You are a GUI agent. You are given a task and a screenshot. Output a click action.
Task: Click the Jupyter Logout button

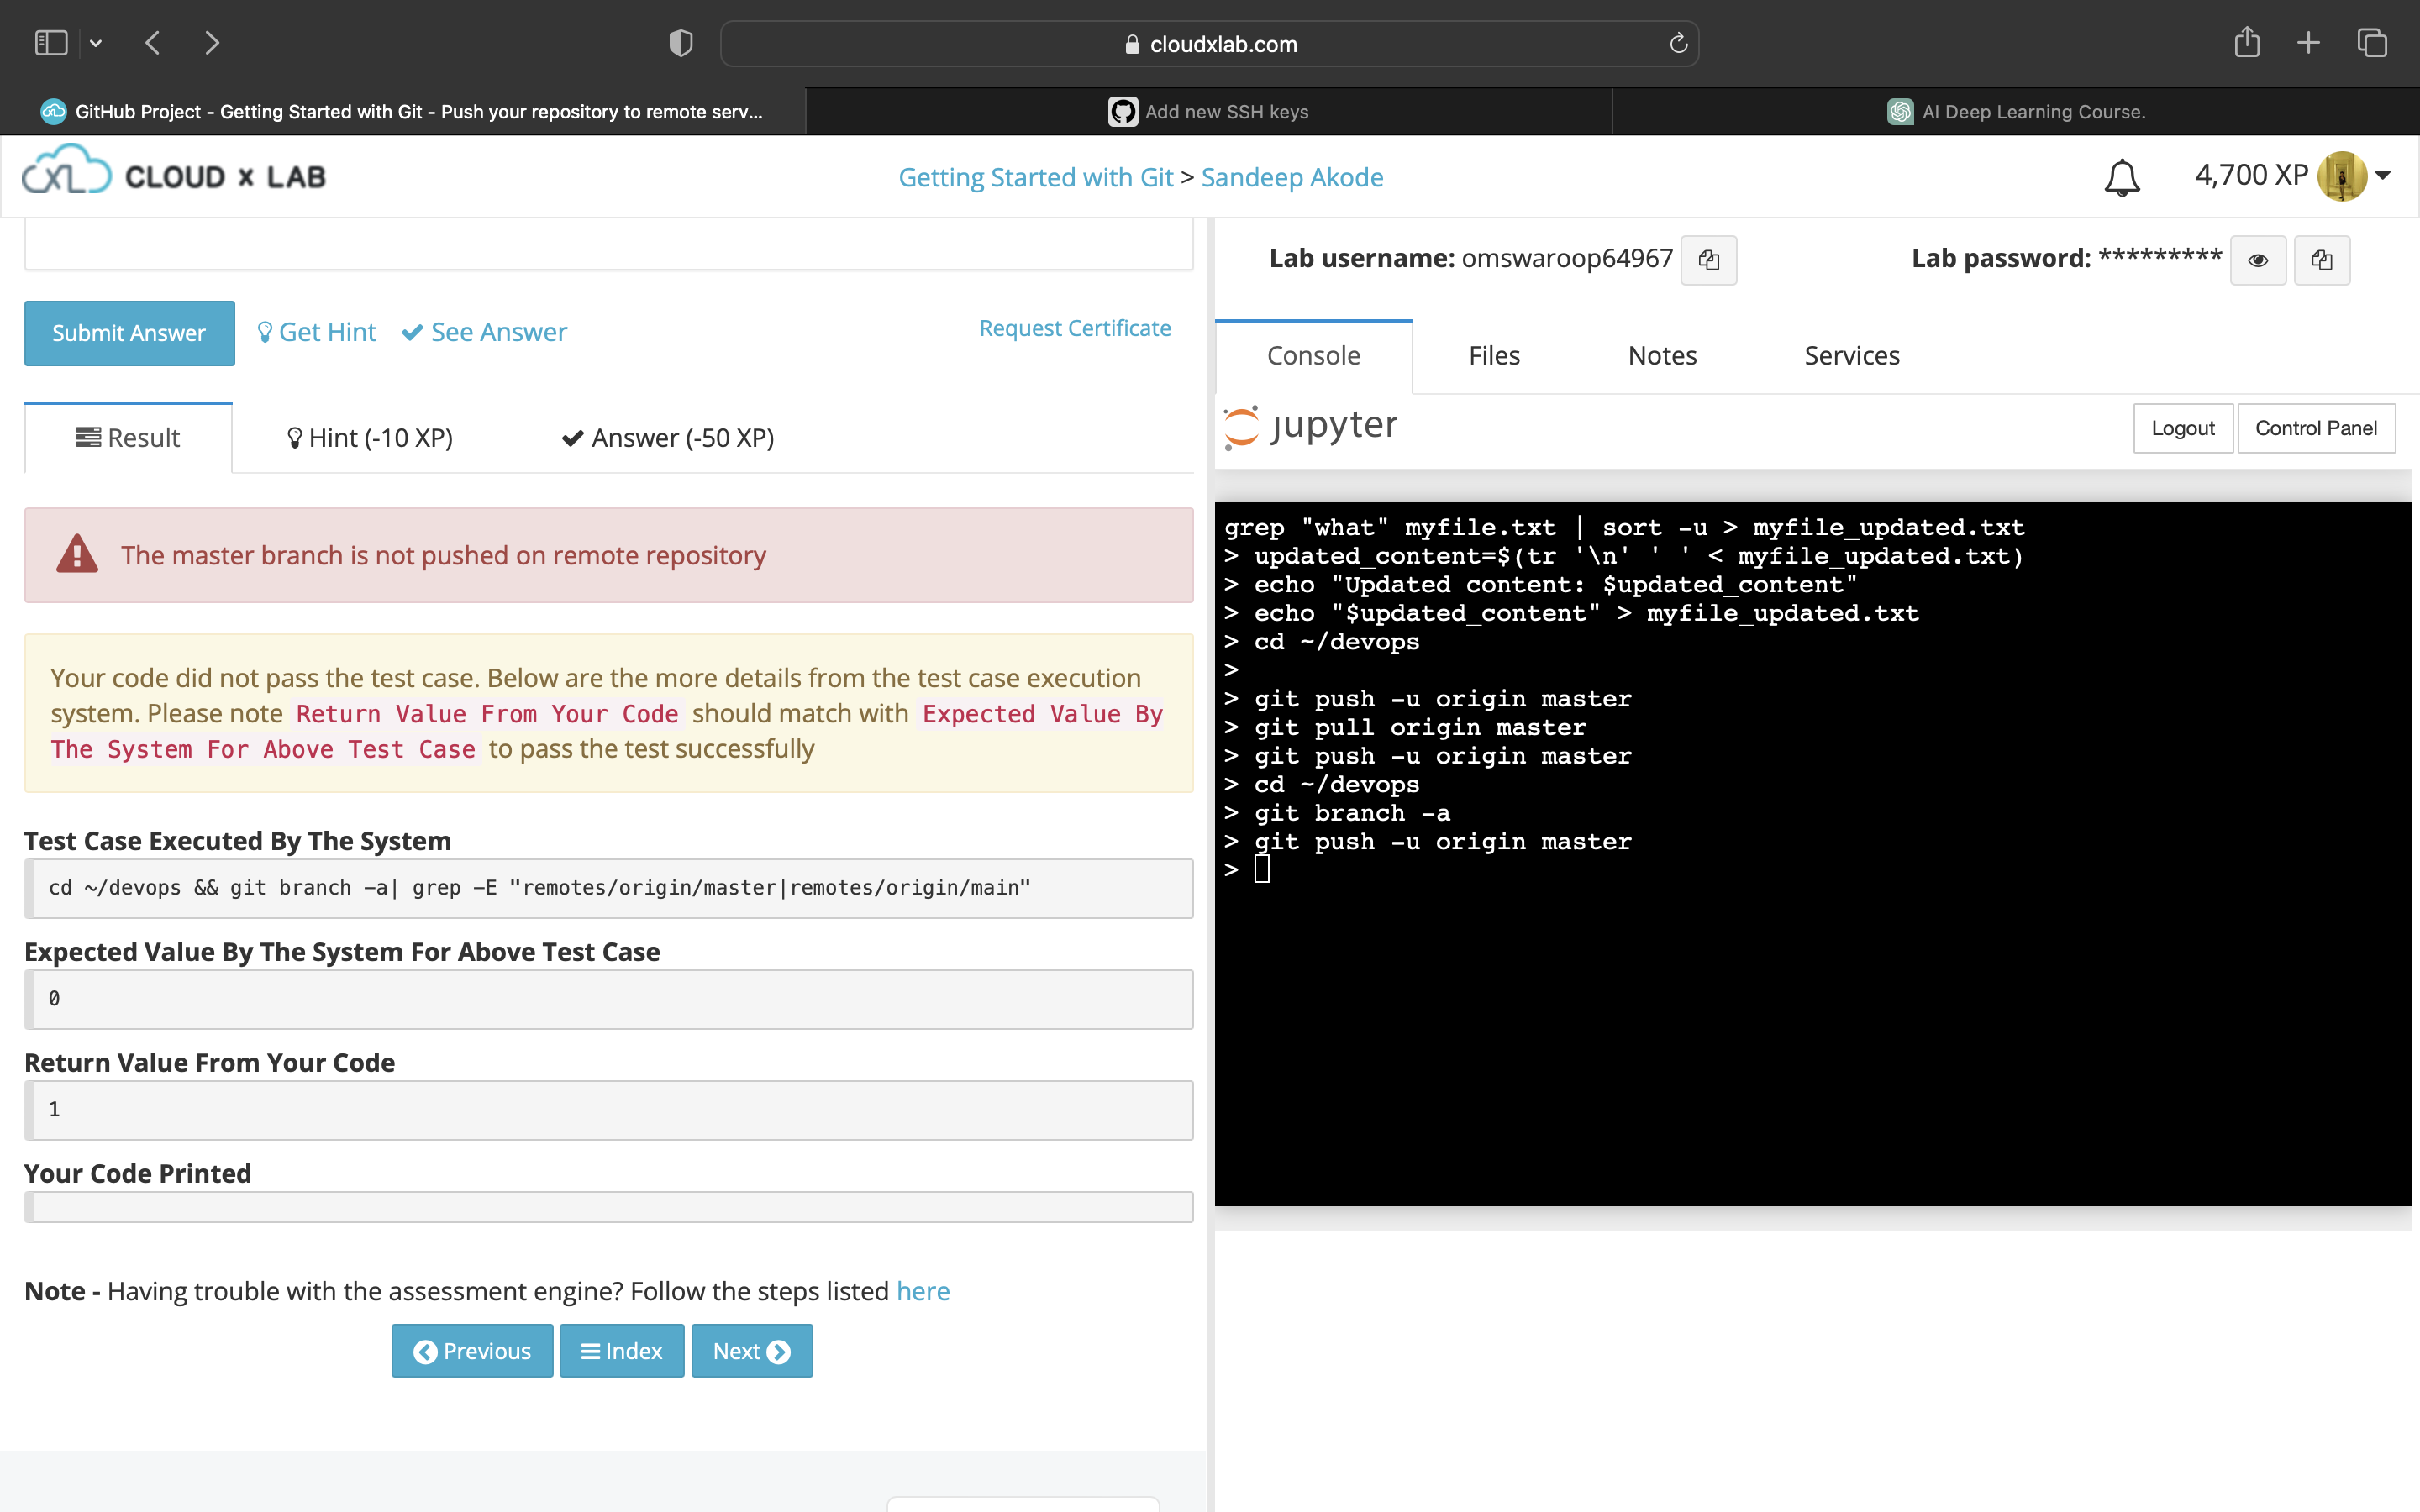pyautogui.click(x=2183, y=428)
